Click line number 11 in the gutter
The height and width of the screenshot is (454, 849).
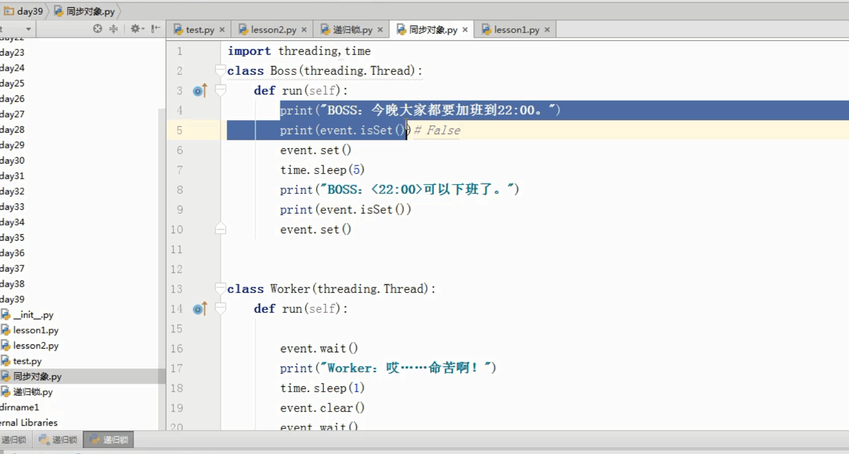point(177,250)
